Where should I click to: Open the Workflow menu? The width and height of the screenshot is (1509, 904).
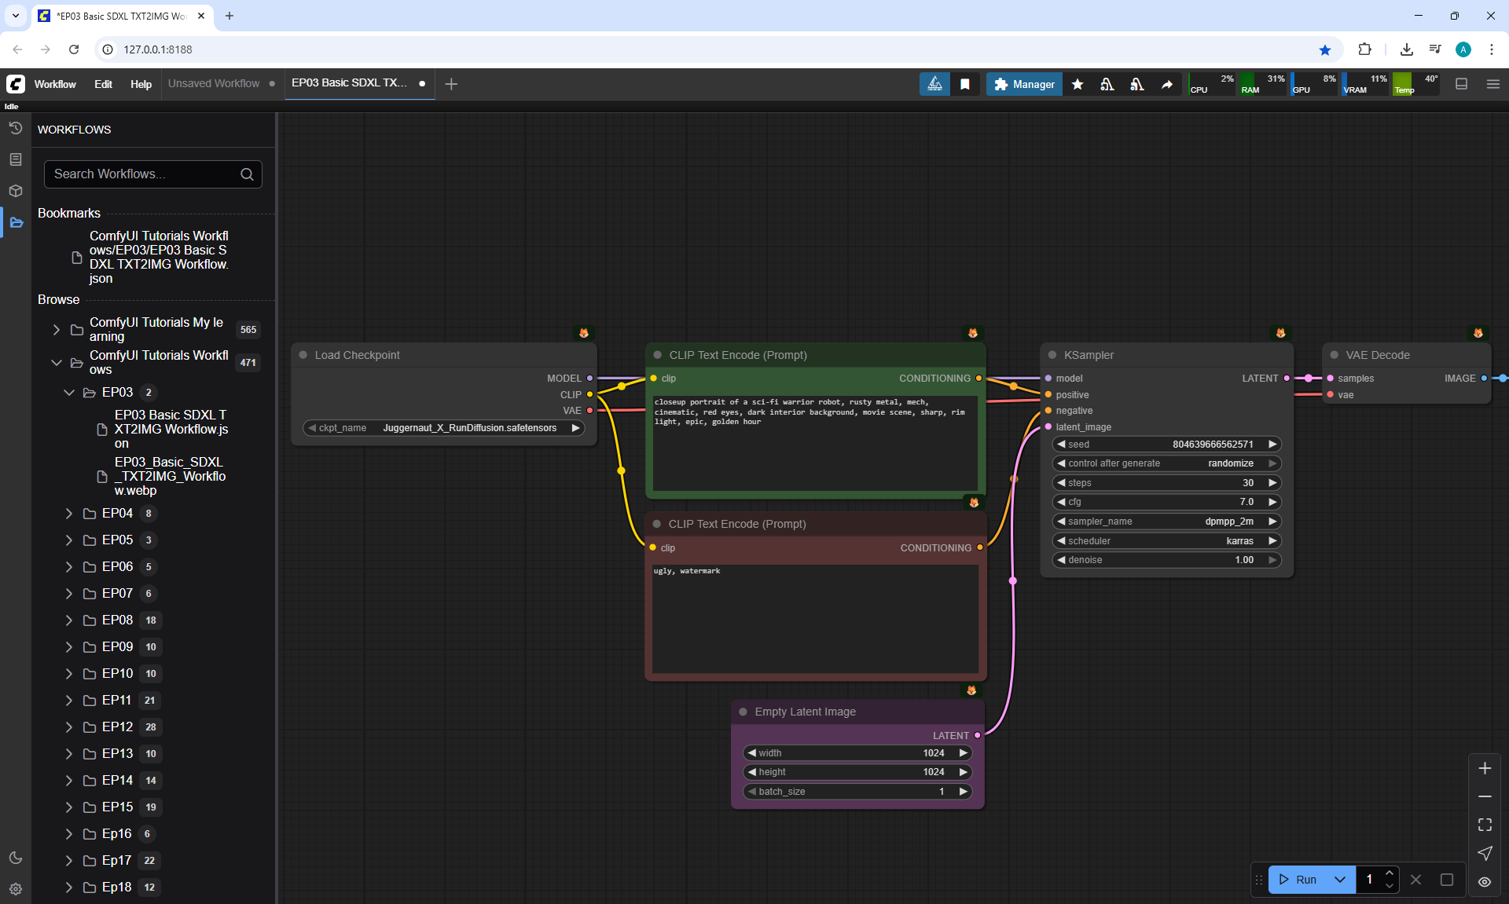pos(55,84)
